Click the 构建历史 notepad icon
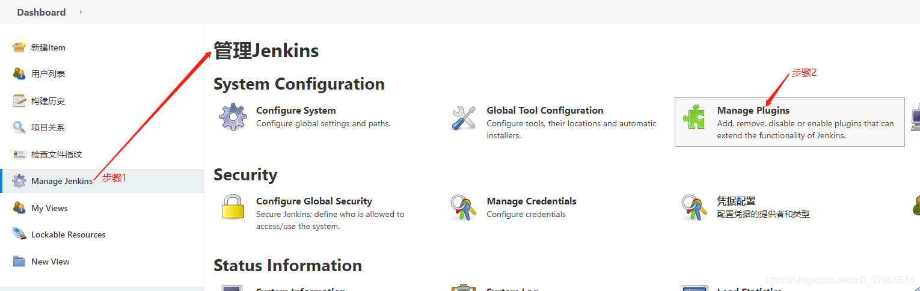 pos(19,101)
